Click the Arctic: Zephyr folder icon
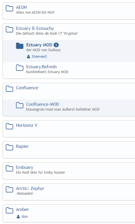 (x=9, y=189)
